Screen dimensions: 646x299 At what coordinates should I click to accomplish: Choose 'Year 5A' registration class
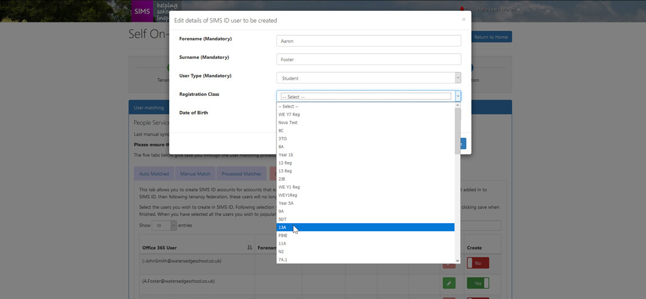(366, 203)
